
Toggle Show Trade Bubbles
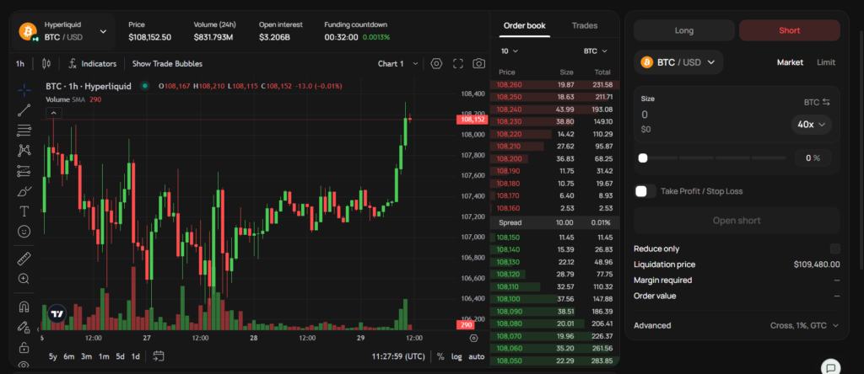tap(167, 64)
